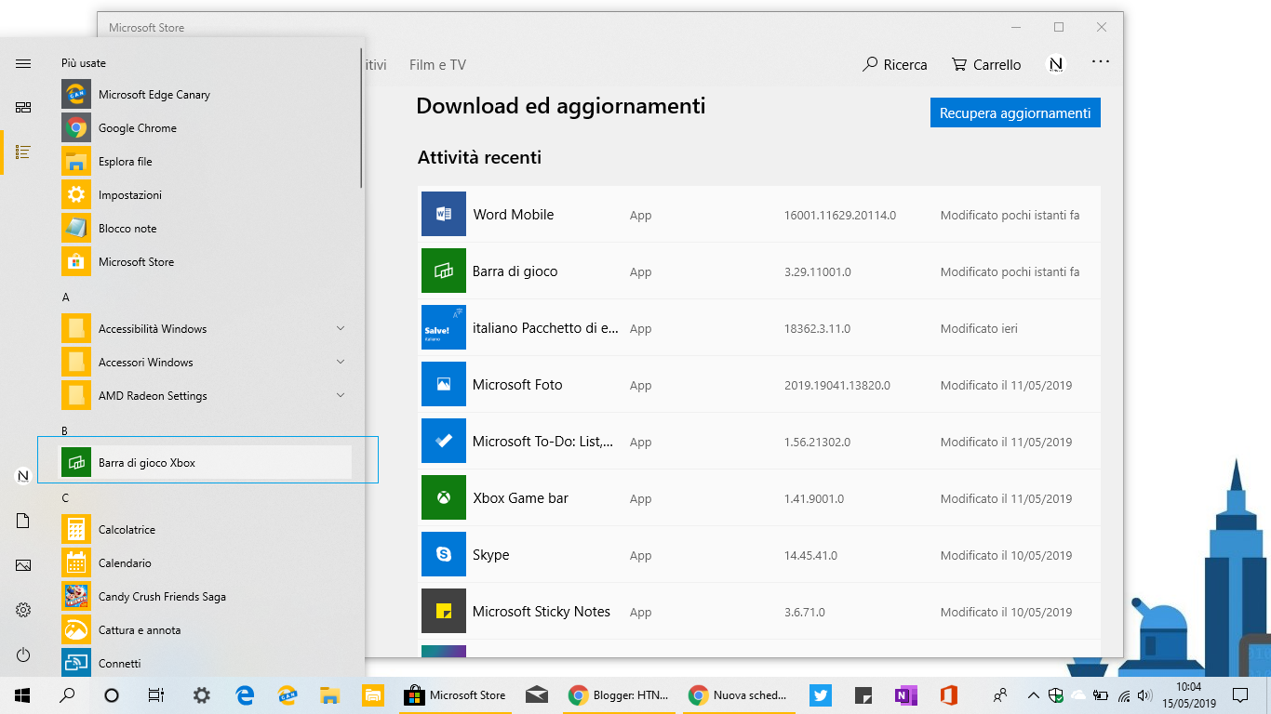Expand AMD Radeon Settings folder
Viewport: 1271px width, 714px height.
(207, 396)
